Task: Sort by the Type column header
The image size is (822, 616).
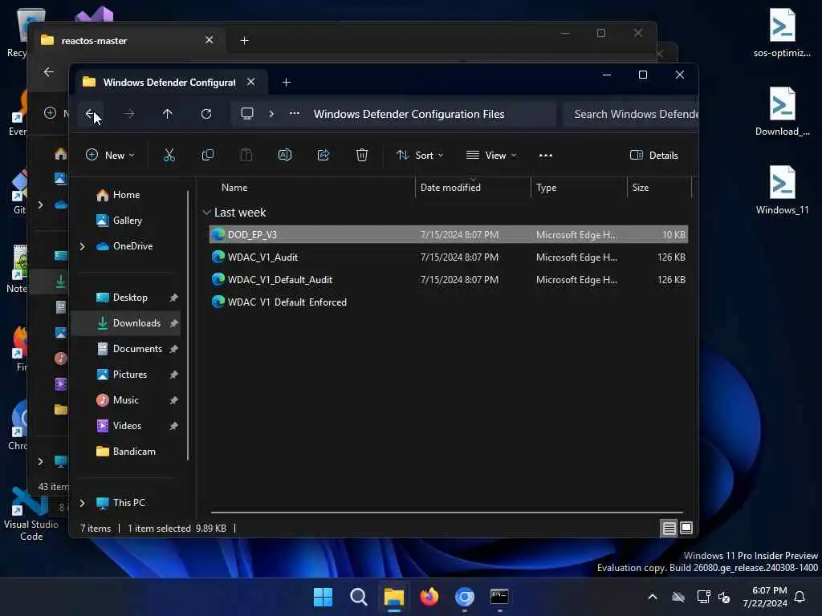Action: point(579,188)
